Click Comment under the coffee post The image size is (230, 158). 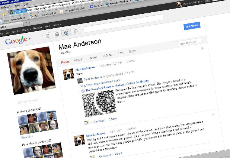pyautogui.click(x=99, y=121)
